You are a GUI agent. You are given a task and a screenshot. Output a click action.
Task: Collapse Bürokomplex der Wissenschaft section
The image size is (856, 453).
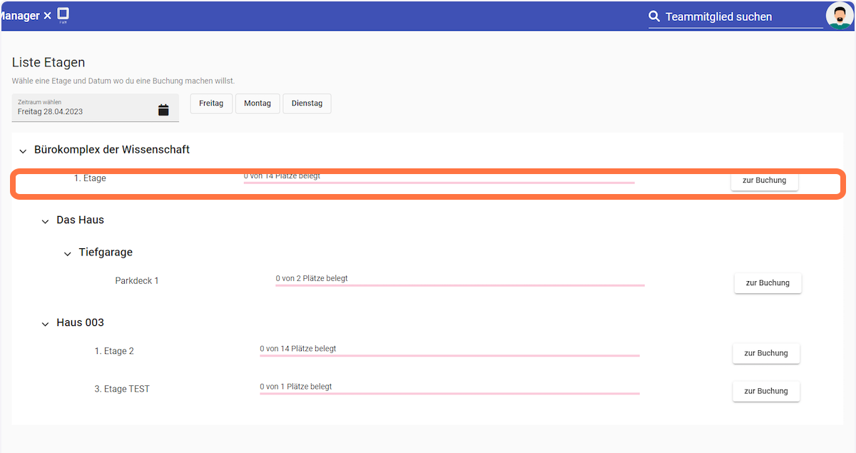24,151
